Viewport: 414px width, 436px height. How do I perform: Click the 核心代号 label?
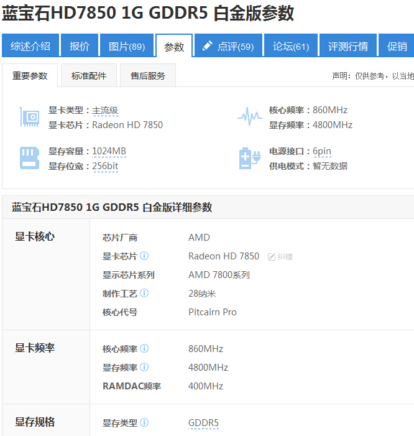(x=120, y=312)
